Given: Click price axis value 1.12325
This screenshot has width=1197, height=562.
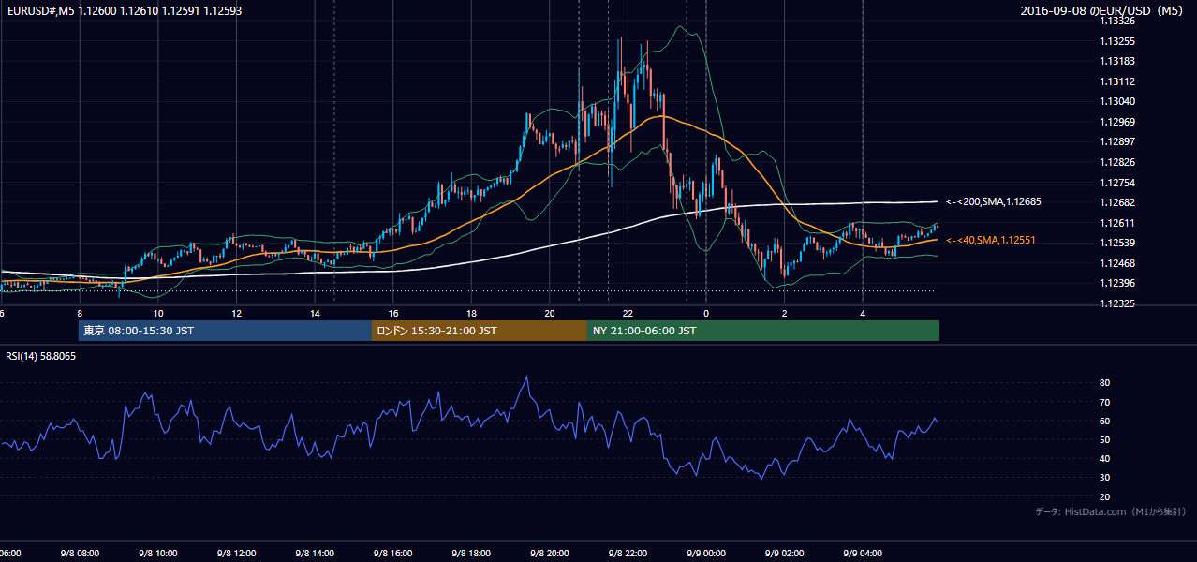Looking at the screenshot, I should pyautogui.click(x=1117, y=303).
